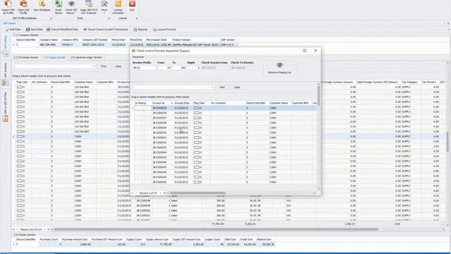Select the GAF Viewer document tab

(x=9, y=23)
